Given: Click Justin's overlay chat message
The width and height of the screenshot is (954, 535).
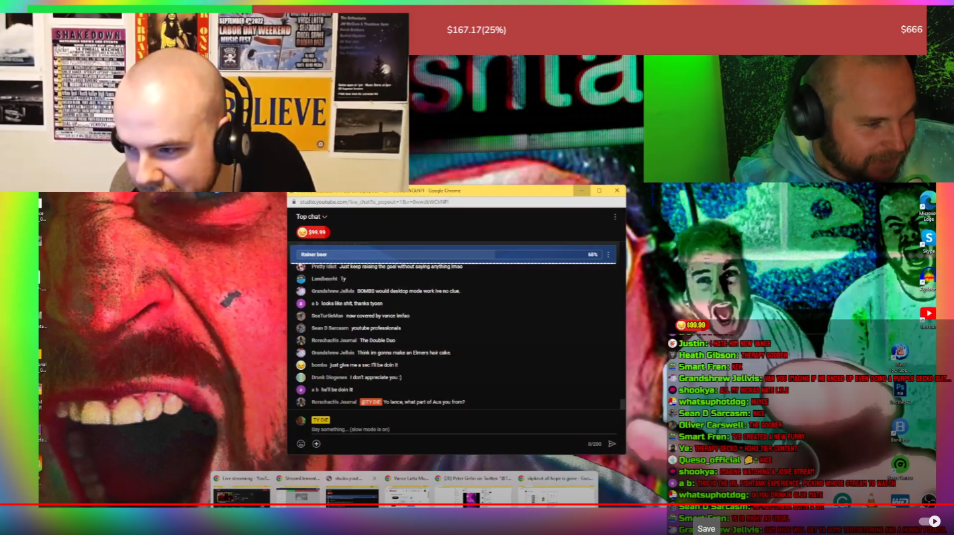Looking at the screenshot, I should [719, 343].
